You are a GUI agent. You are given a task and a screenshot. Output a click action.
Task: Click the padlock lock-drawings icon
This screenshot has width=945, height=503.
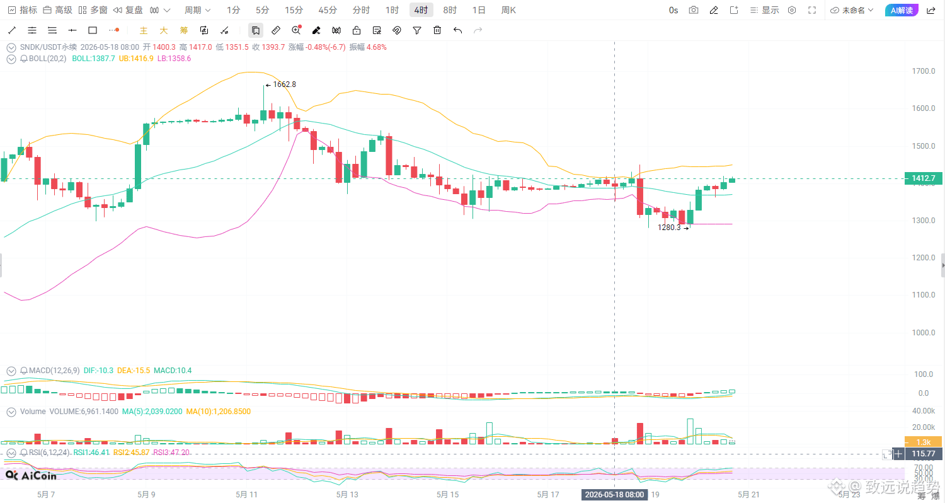click(357, 30)
